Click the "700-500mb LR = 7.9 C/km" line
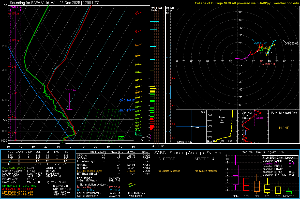The width and height of the screenshot is (300, 199). pyautogui.click(x=18, y=194)
